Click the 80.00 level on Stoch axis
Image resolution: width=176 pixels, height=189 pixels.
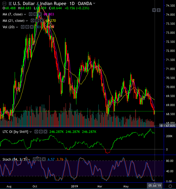170,161
